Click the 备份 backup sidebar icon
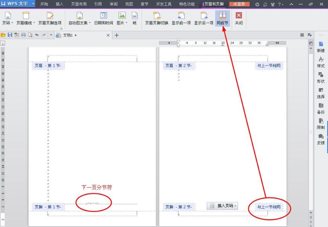Image resolution: width=328 pixels, height=227 pixels. point(321,108)
